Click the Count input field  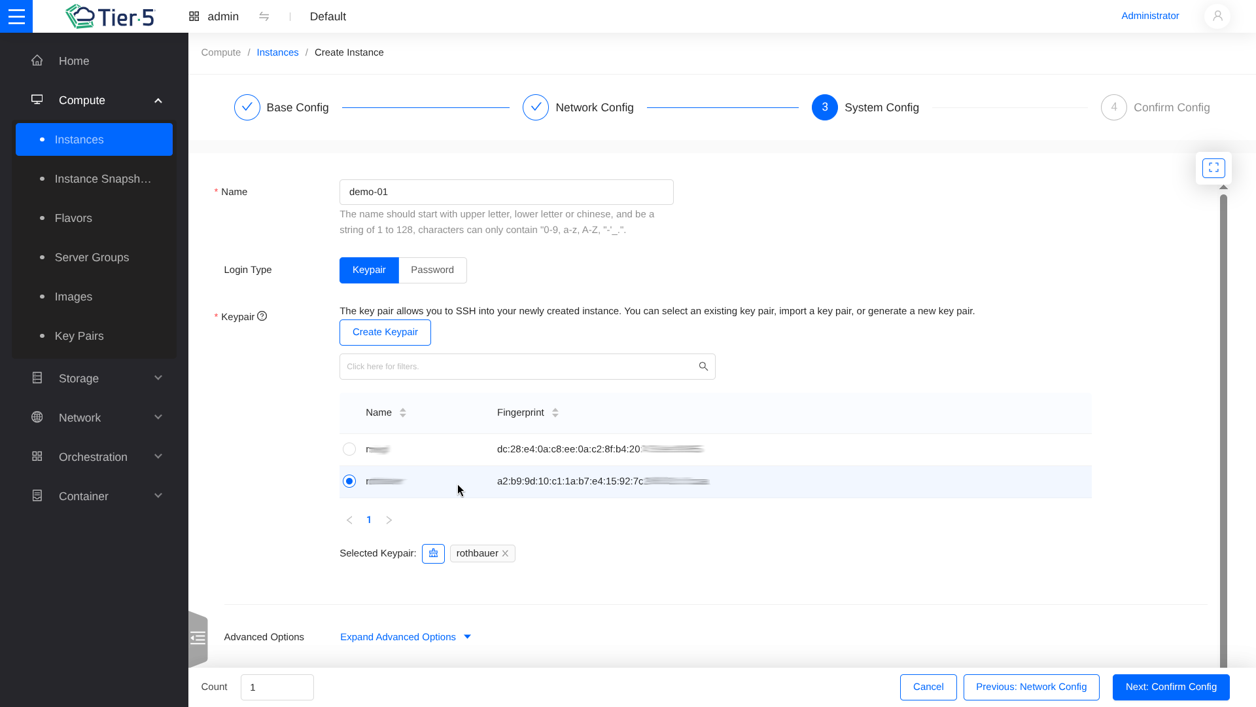pos(277,687)
